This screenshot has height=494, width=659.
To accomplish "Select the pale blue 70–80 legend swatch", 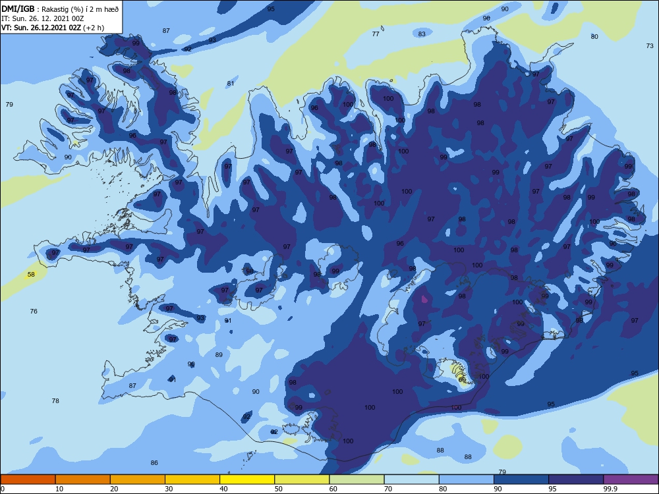I will [411, 480].
